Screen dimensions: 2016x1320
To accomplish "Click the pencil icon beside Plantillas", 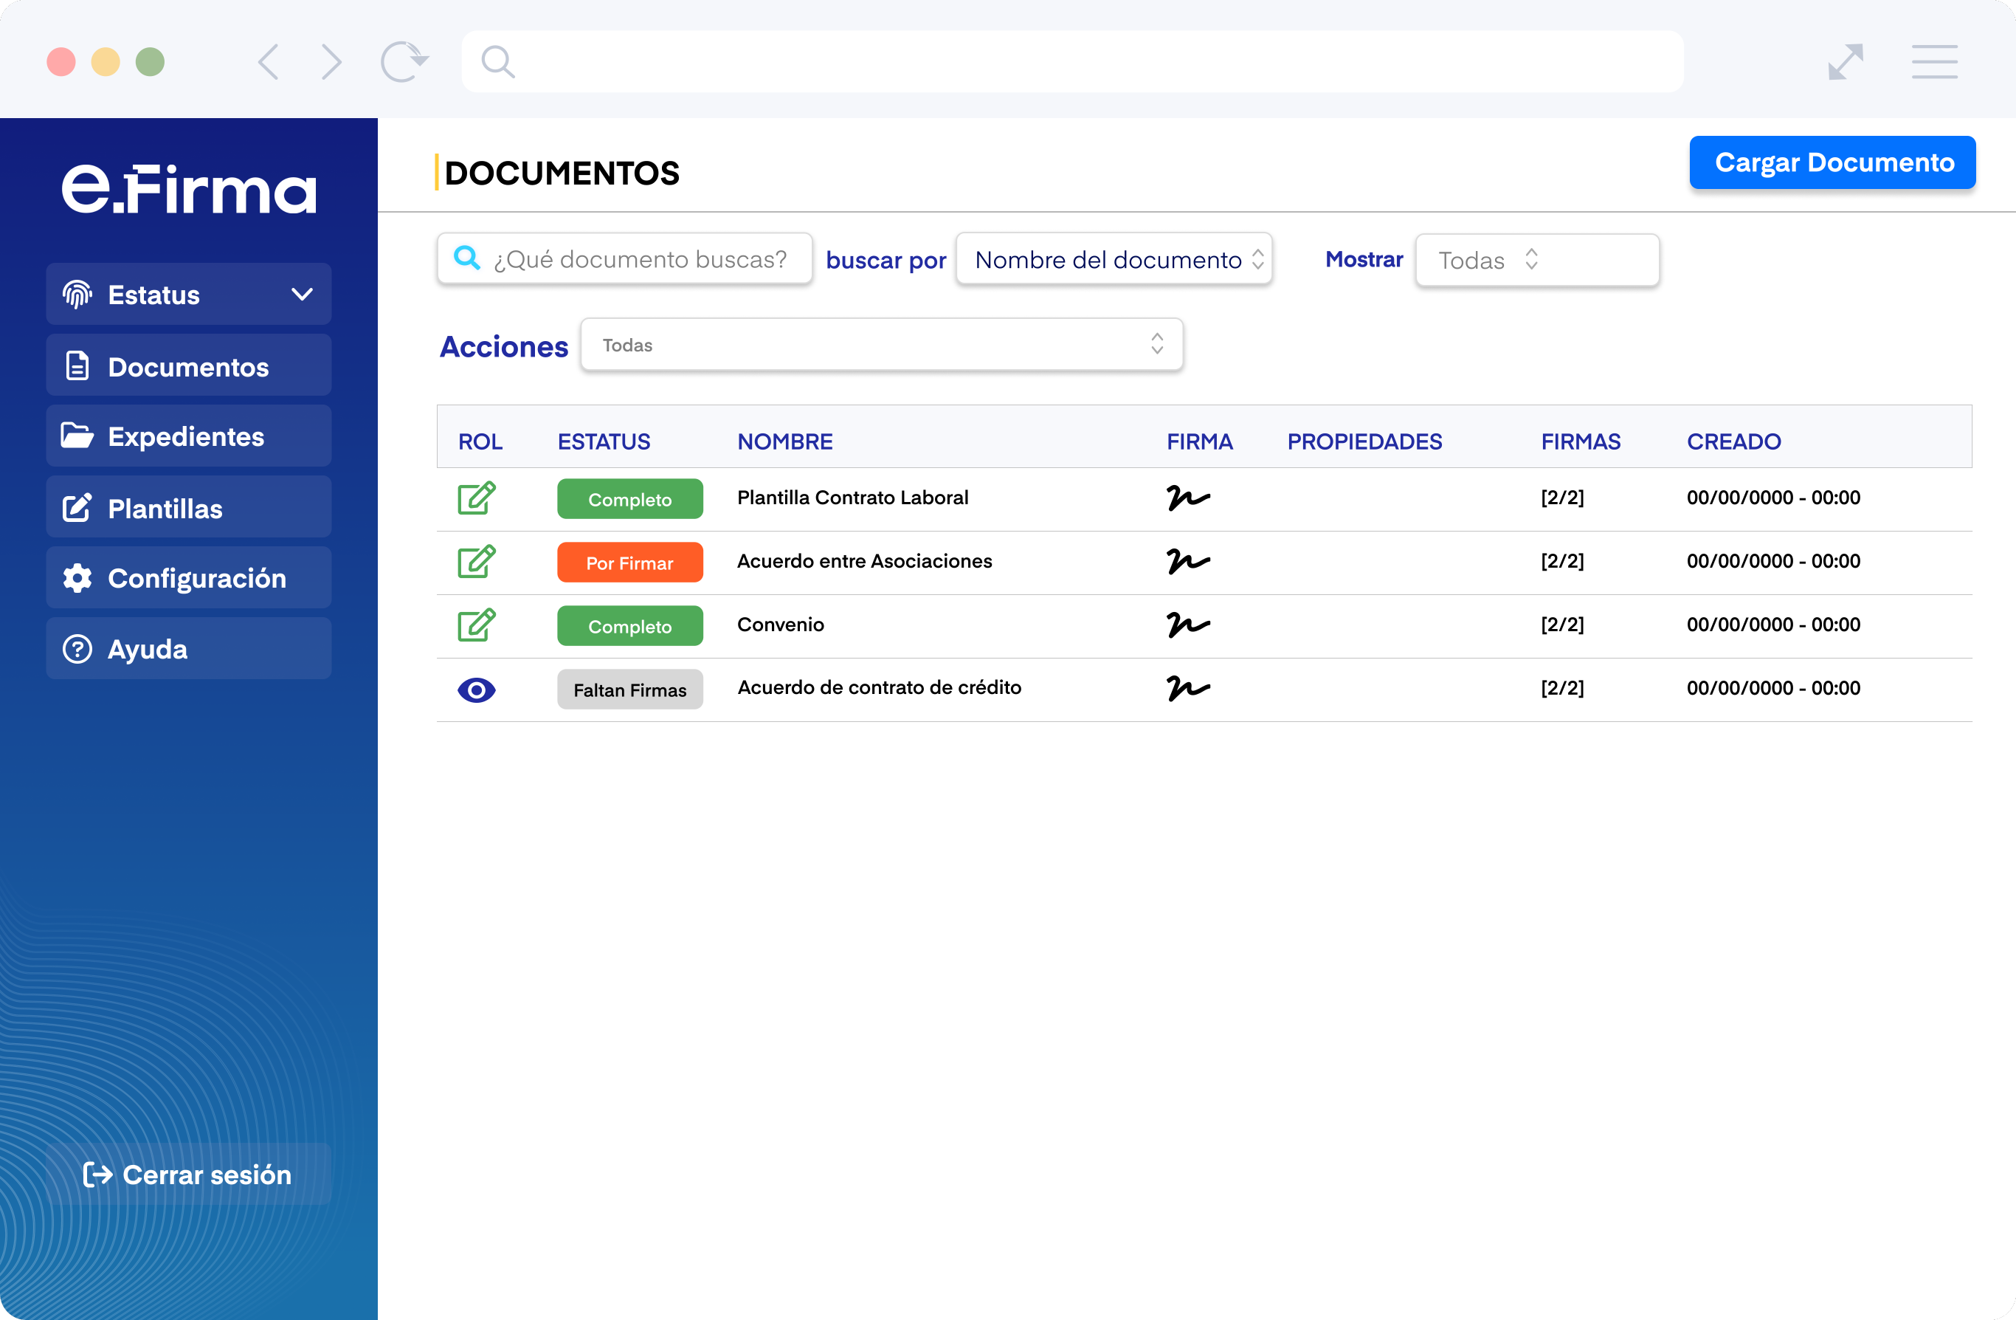I will 77,507.
